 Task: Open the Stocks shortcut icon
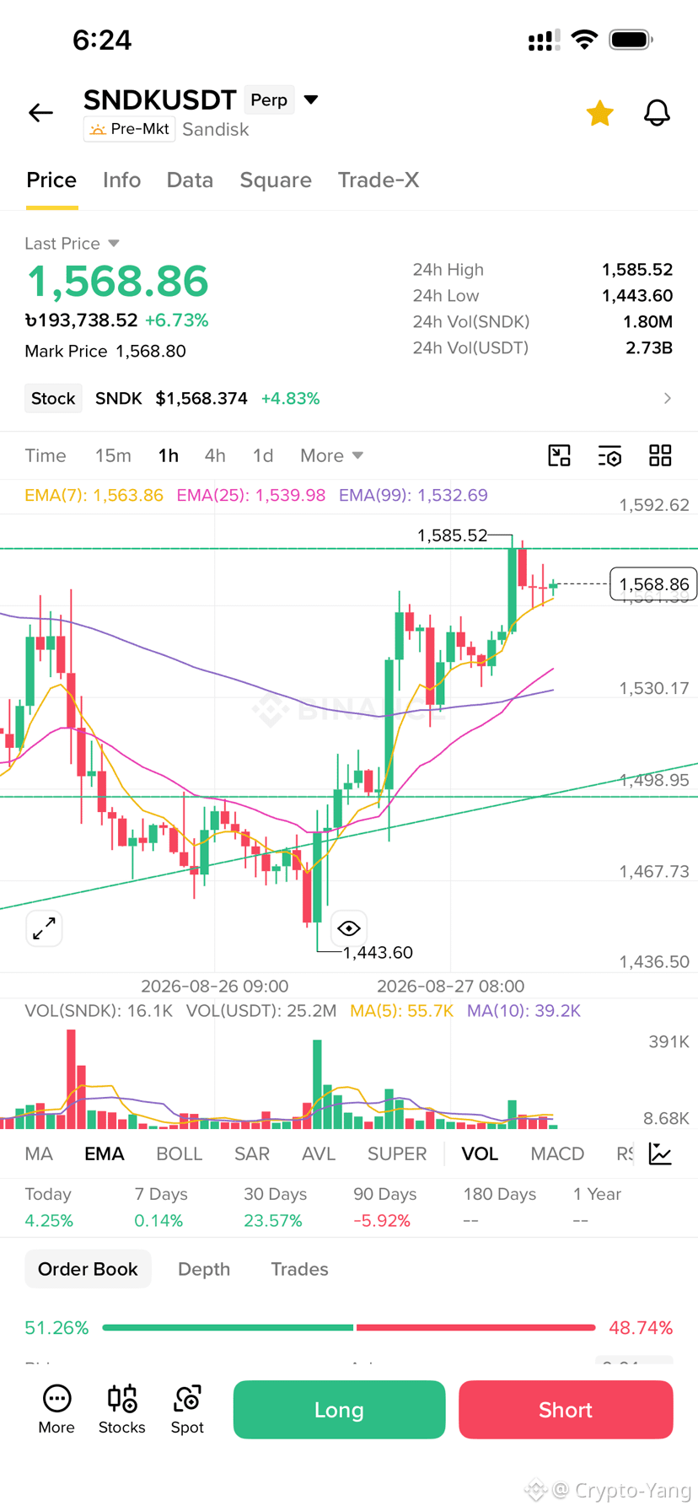pyautogui.click(x=122, y=1409)
